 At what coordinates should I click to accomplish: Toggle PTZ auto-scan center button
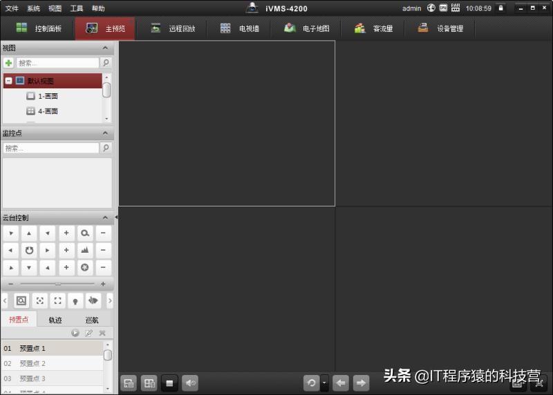click(x=29, y=250)
